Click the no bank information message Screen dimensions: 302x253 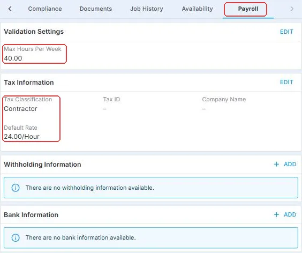point(81,237)
